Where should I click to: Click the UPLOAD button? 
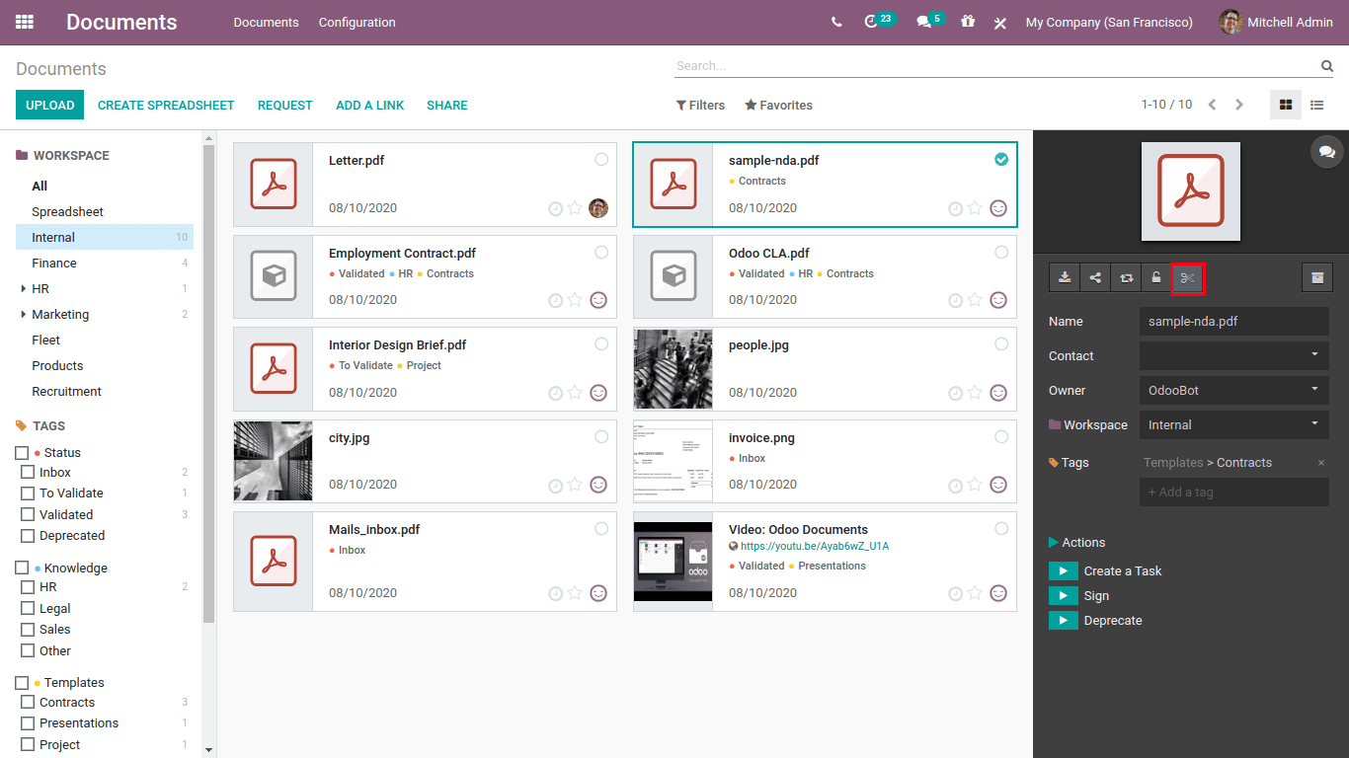(x=49, y=105)
